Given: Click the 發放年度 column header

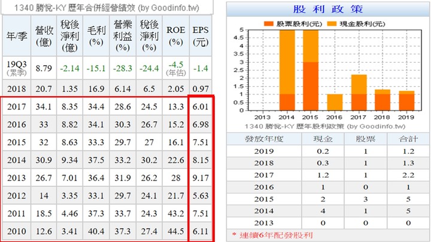Looking at the screenshot, I should pyautogui.click(x=264, y=139).
